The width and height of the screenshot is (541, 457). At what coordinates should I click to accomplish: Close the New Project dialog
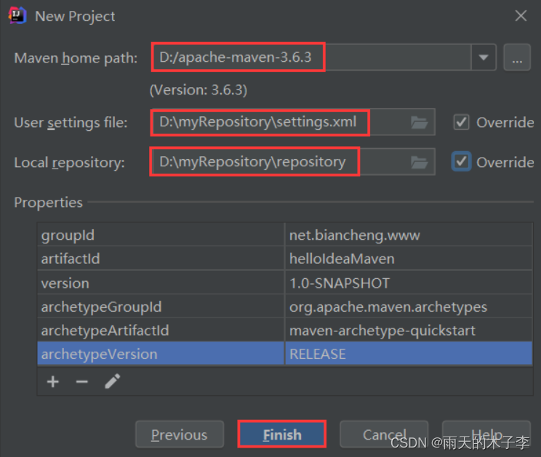(x=521, y=15)
